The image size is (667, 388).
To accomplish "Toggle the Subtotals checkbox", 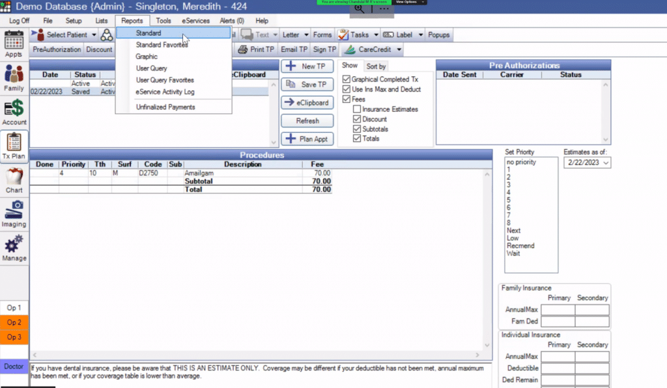I will click(357, 129).
